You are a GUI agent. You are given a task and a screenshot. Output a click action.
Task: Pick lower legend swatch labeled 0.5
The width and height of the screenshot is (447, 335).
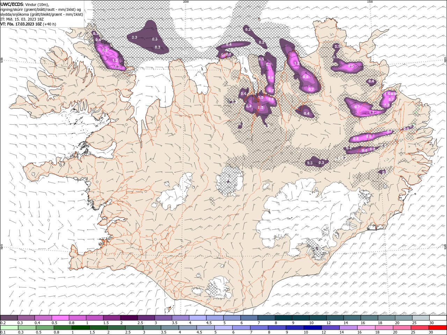[45, 328]
